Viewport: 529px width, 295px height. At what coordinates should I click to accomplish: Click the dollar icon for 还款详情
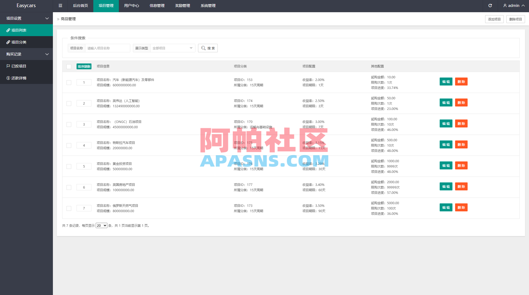pos(8,78)
